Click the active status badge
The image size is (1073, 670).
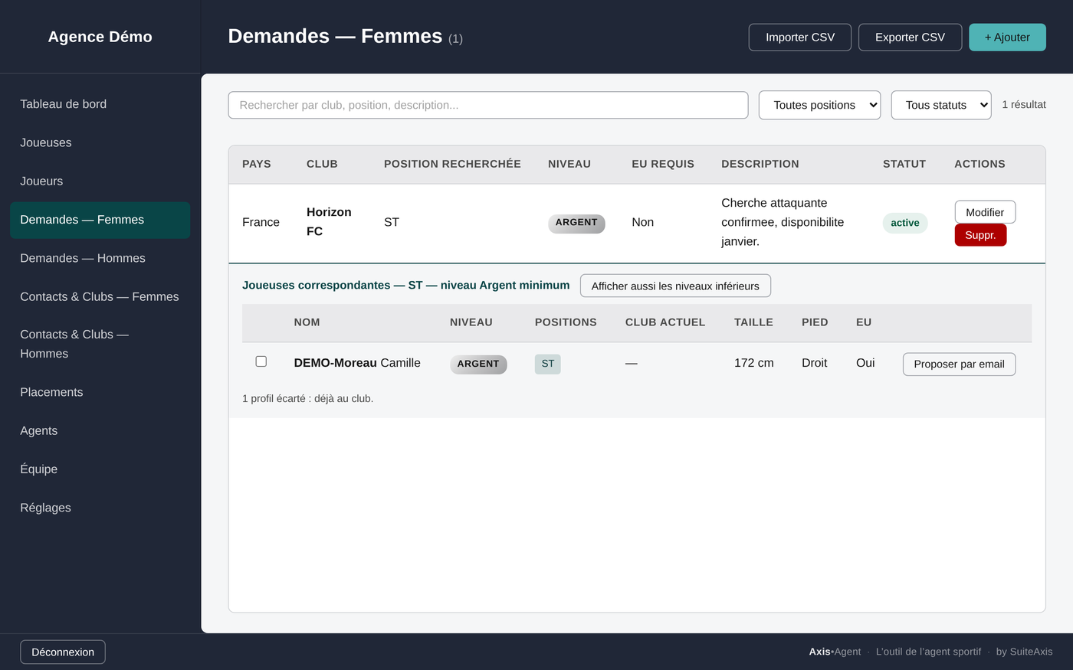click(905, 223)
